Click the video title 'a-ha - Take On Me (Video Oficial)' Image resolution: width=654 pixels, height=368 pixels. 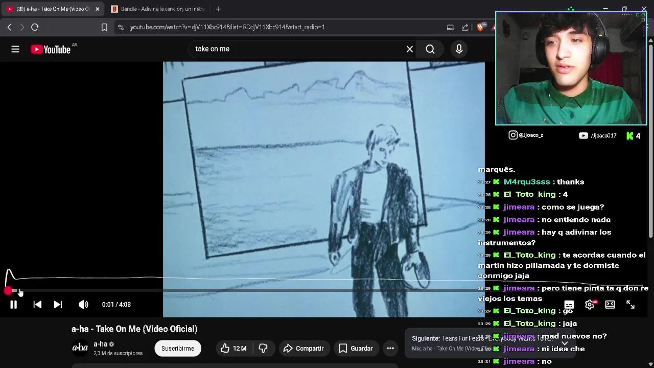(134, 329)
